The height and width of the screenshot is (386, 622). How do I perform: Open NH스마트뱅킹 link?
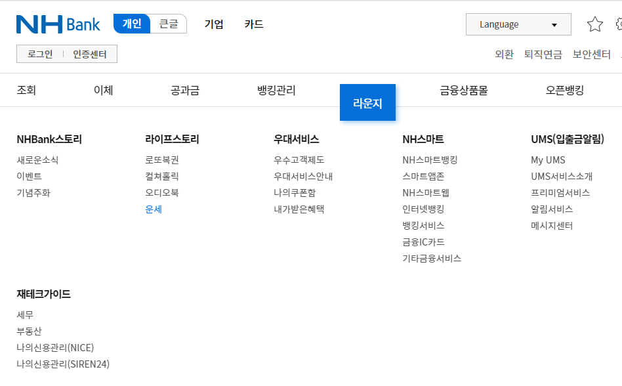430,160
